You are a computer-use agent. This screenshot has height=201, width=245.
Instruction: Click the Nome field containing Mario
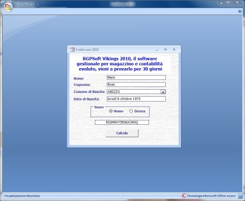136,77
